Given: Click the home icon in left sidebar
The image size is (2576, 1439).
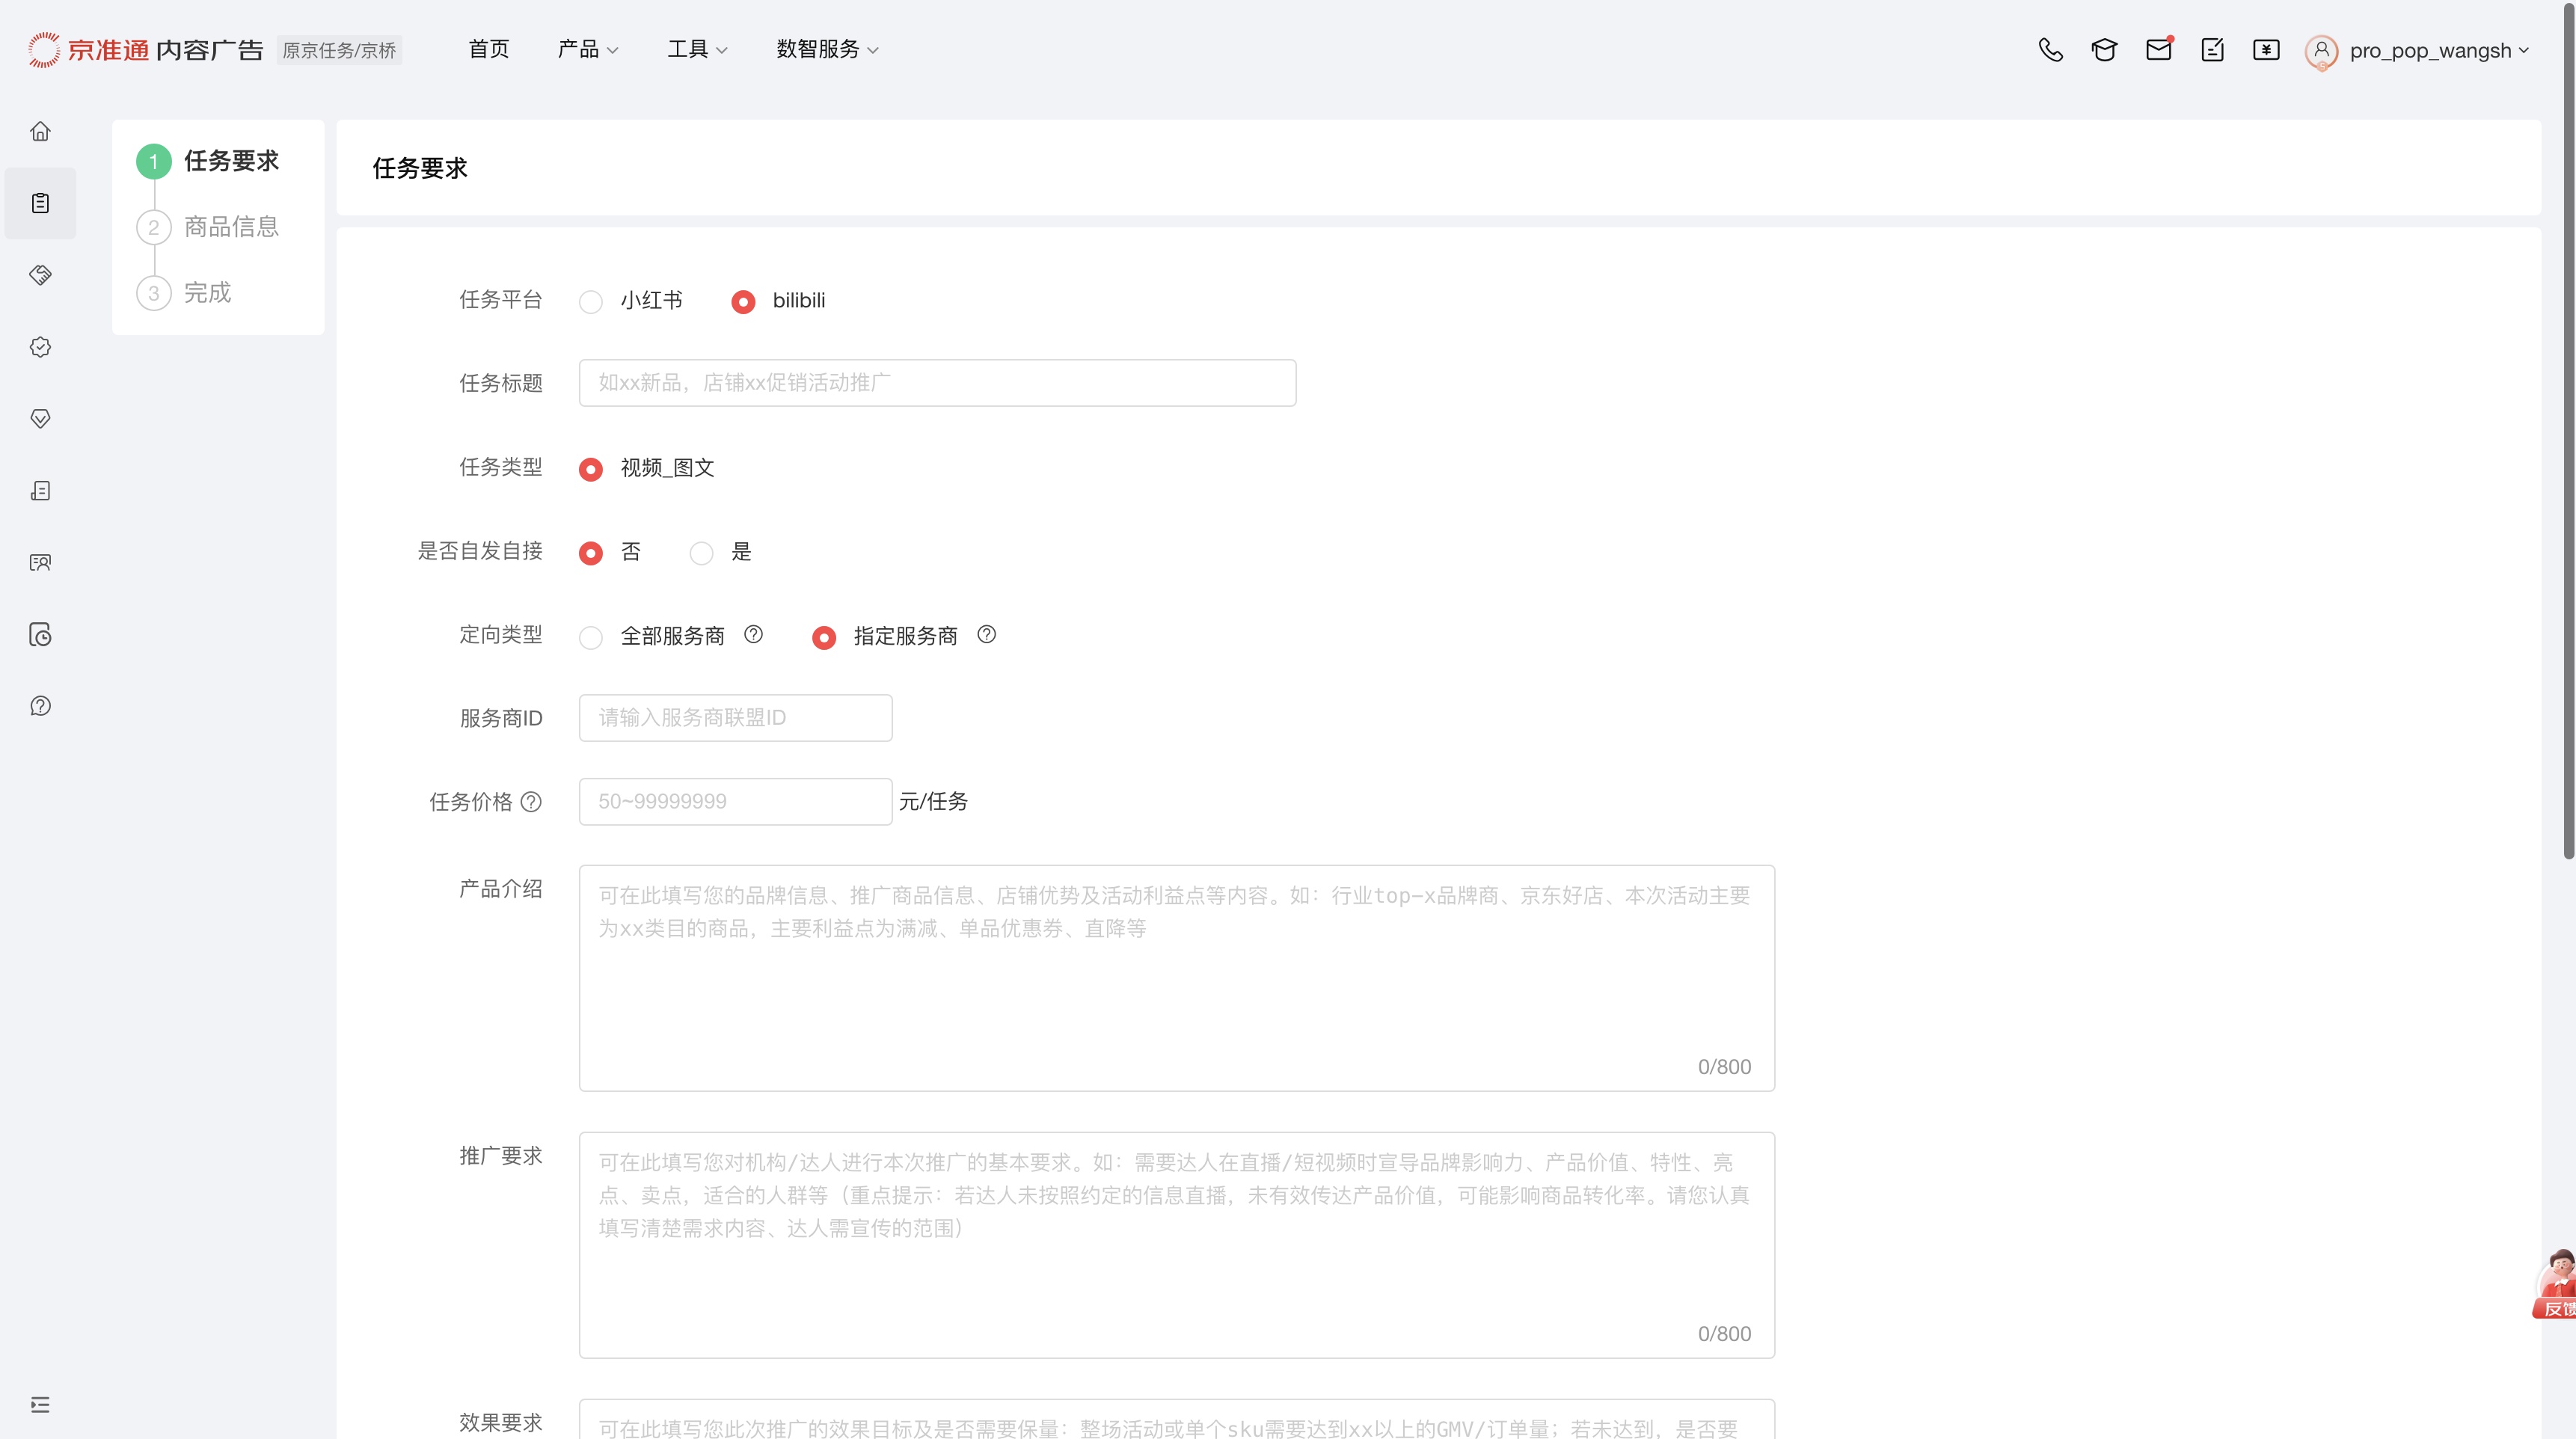Looking at the screenshot, I should click(x=40, y=131).
